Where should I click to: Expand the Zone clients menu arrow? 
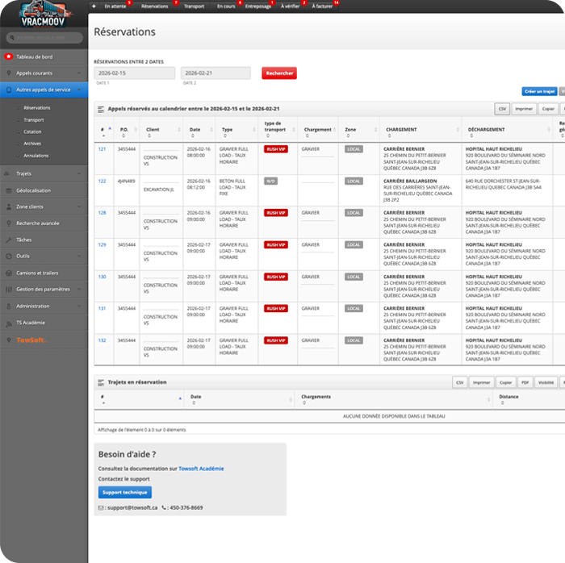click(x=79, y=206)
